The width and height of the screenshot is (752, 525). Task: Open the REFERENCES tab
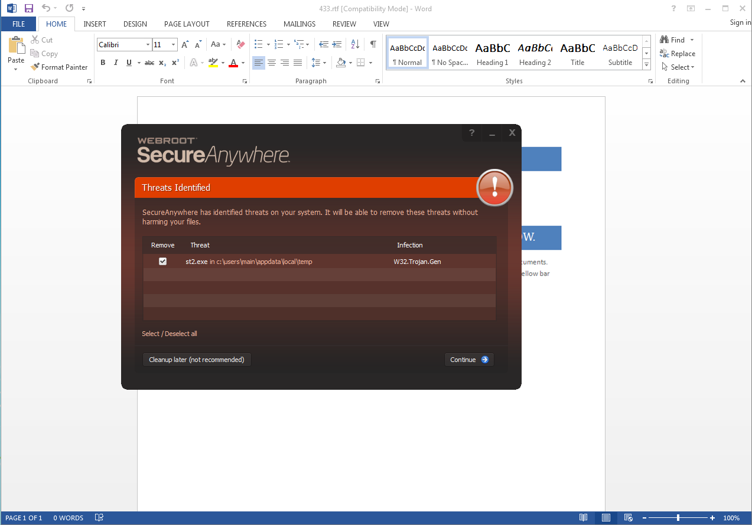246,24
